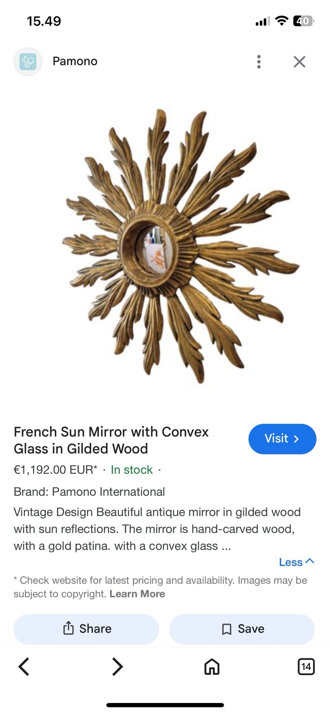Go back with browser back arrow
The height and width of the screenshot is (714, 330).
(24, 667)
